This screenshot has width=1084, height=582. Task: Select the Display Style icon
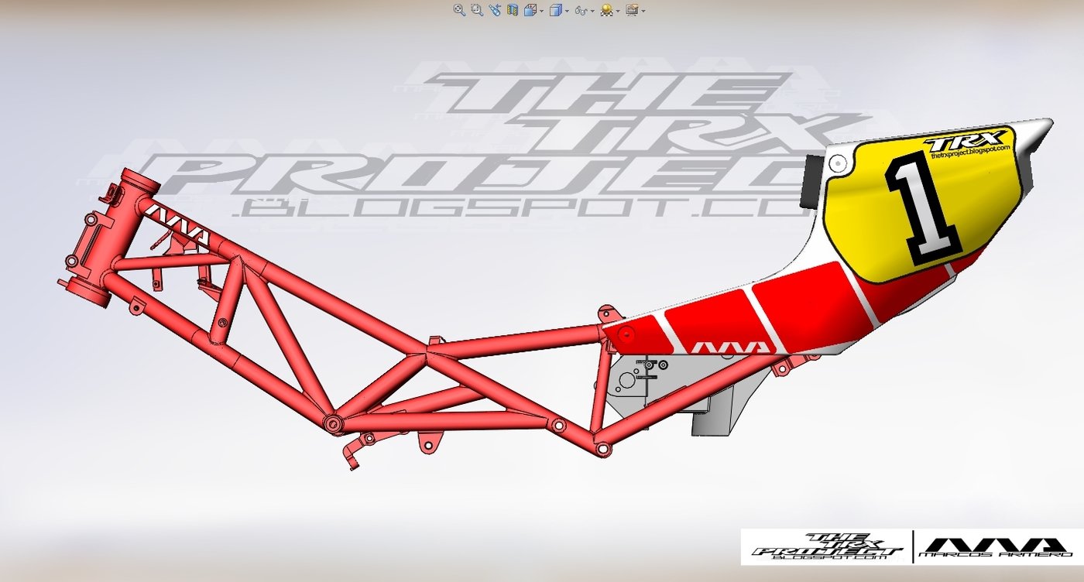(x=554, y=10)
